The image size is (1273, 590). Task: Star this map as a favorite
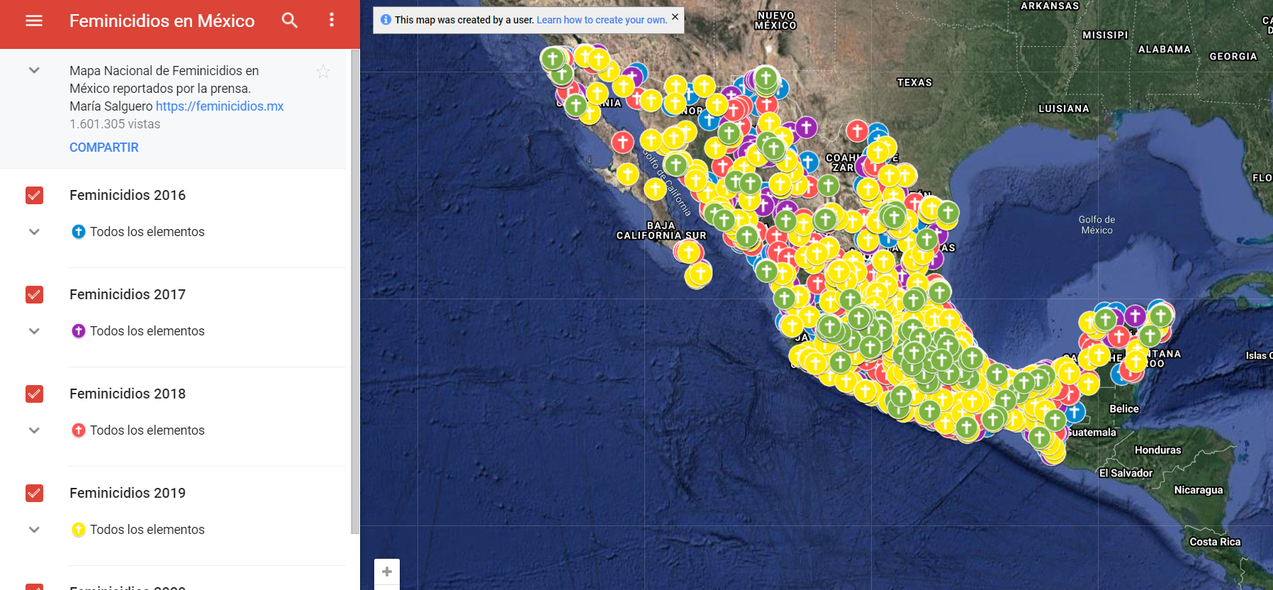(323, 72)
